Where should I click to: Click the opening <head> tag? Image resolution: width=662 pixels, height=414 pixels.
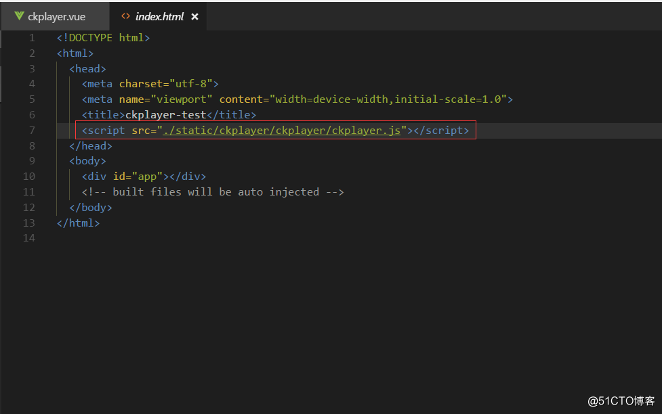pos(88,69)
